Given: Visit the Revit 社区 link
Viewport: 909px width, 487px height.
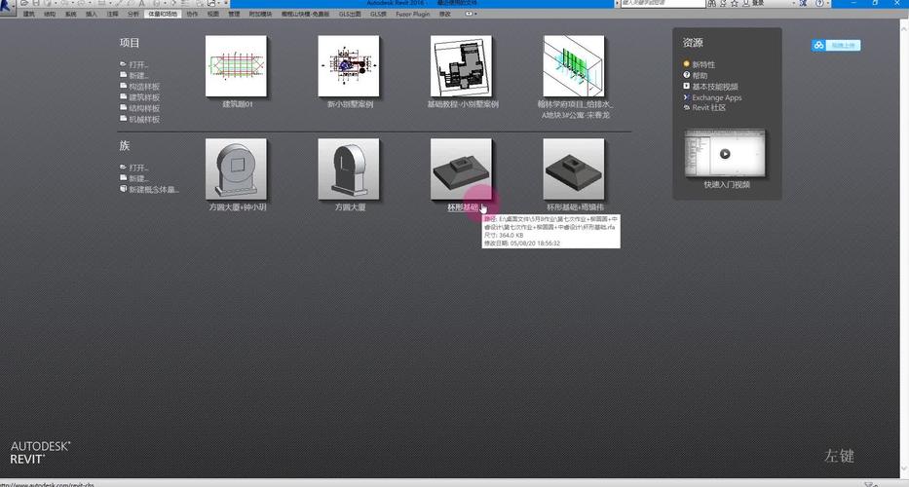Looking at the screenshot, I should 708,108.
